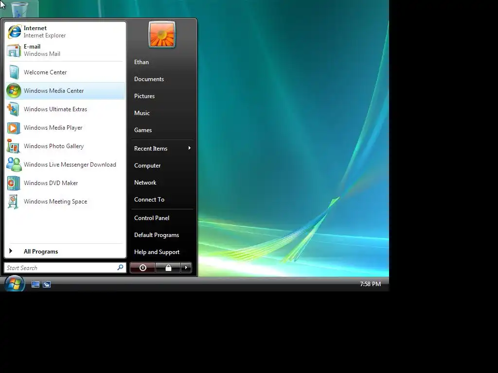Click the 'Windows Media Center' label
The height and width of the screenshot is (373, 498).
point(53,91)
